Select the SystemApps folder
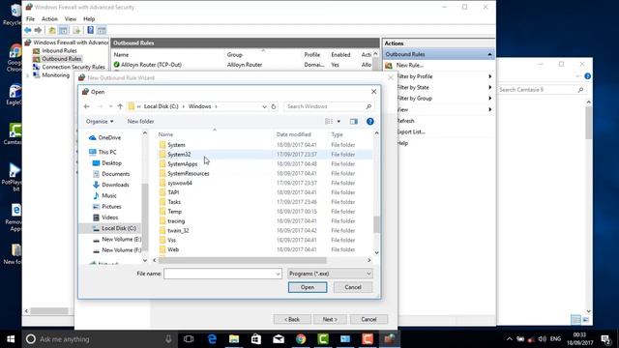The width and height of the screenshot is (619, 348). pos(183,164)
